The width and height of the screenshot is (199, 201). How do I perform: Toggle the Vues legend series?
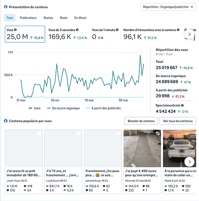click(34, 108)
